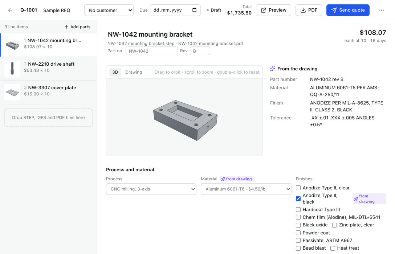Click the from drawing badge beside Material
The image size is (395, 254).
pyautogui.click(x=236, y=179)
